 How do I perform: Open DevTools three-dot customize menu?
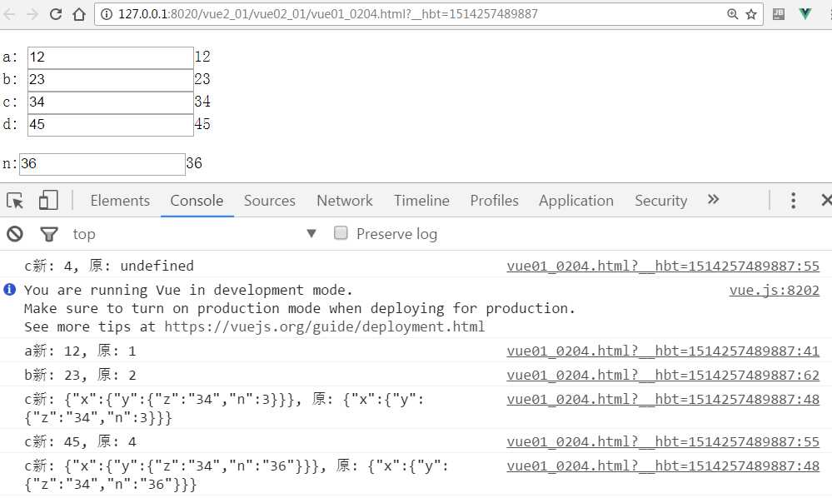793,201
